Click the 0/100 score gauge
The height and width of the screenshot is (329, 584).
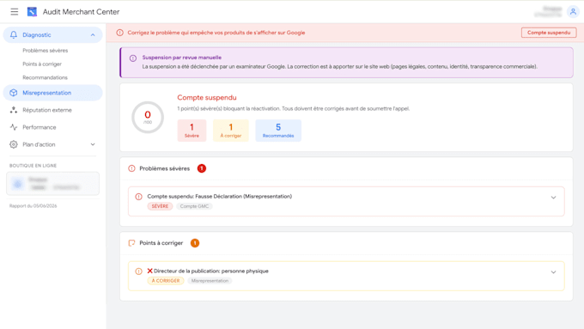148,117
